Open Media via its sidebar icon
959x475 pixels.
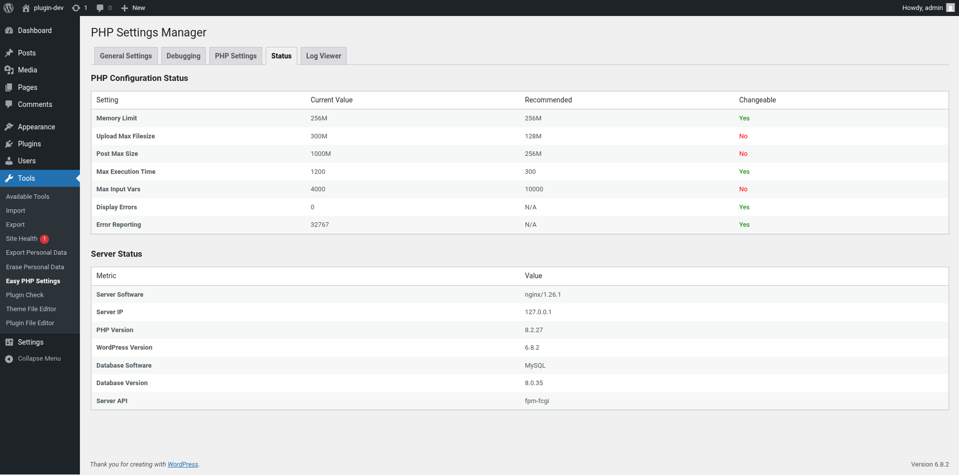(x=9, y=70)
